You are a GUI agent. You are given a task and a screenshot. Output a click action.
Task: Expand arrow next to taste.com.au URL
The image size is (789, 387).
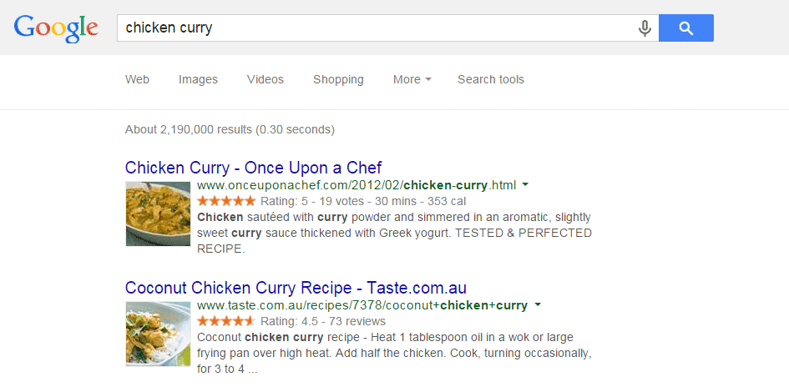tap(538, 304)
